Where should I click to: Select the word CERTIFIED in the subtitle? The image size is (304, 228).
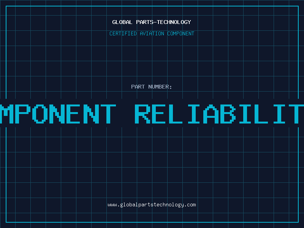(123, 33)
